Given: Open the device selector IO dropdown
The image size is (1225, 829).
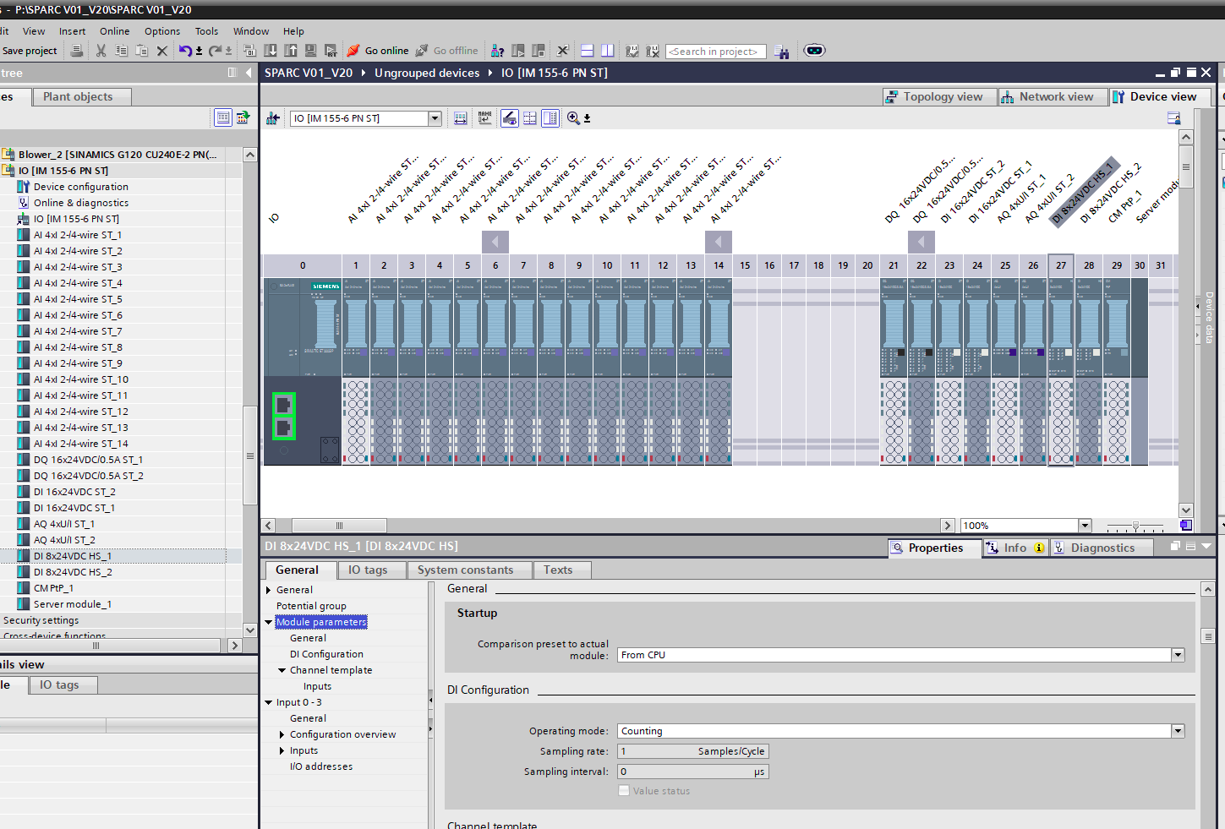Looking at the screenshot, I should [435, 118].
